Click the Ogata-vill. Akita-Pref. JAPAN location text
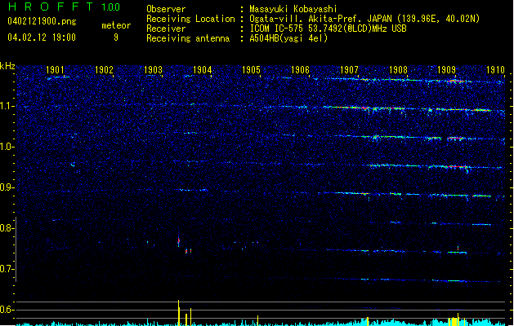Image resolution: width=514 pixels, height=326 pixels. [x=364, y=19]
